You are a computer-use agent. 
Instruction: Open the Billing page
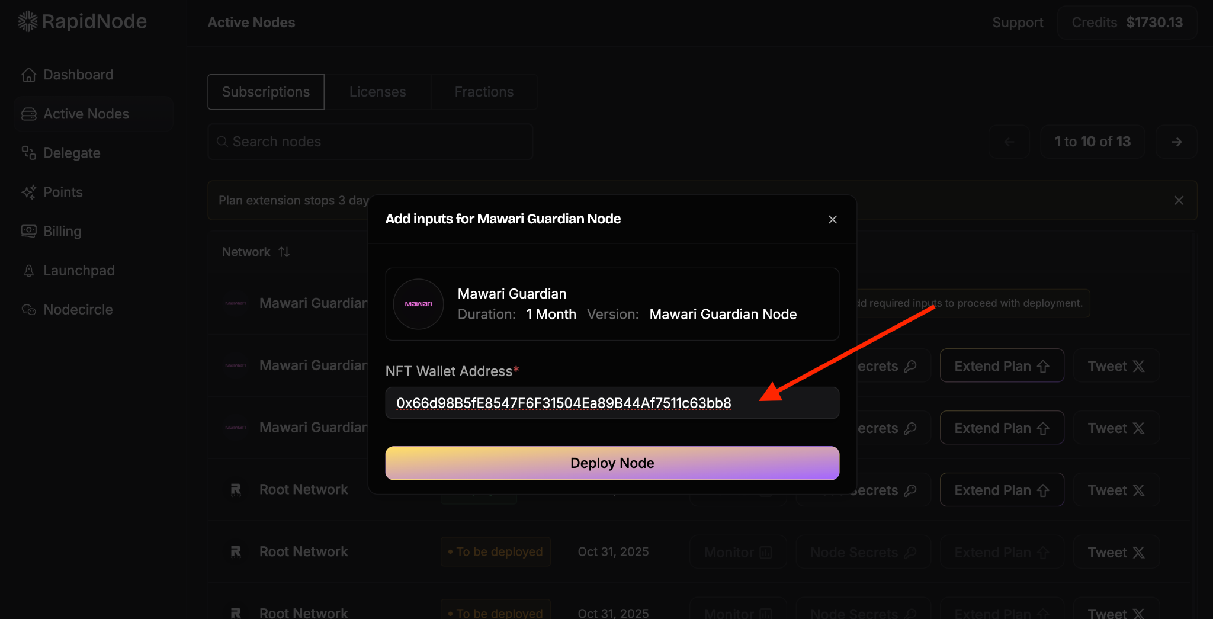click(62, 231)
